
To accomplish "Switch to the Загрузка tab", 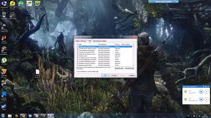I will pyautogui.click(x=83, y=41).
